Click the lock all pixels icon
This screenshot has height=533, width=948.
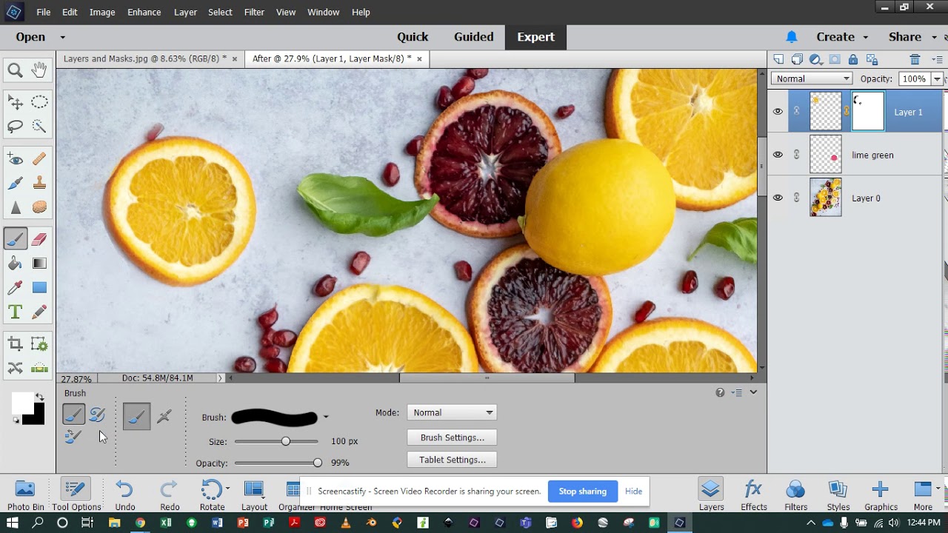[853, 59]
